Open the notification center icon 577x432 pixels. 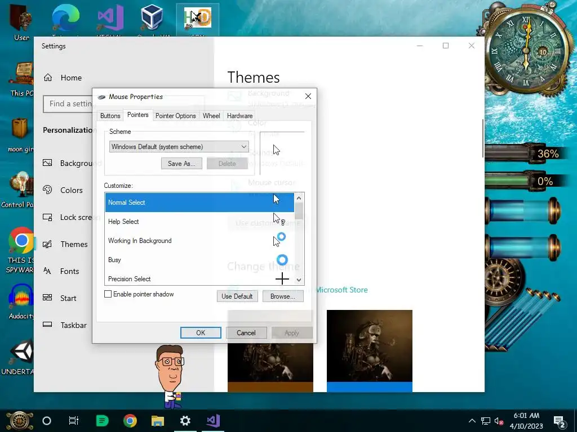pyautogui.click(x=560, y=421)
